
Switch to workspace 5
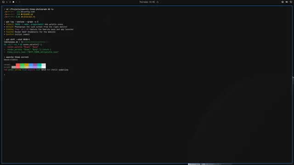click(x=19, y=2)
